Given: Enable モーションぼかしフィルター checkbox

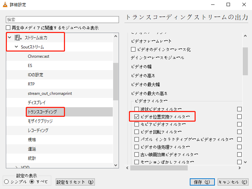Looking at the screenshot, I should click(x=136, y=162).
